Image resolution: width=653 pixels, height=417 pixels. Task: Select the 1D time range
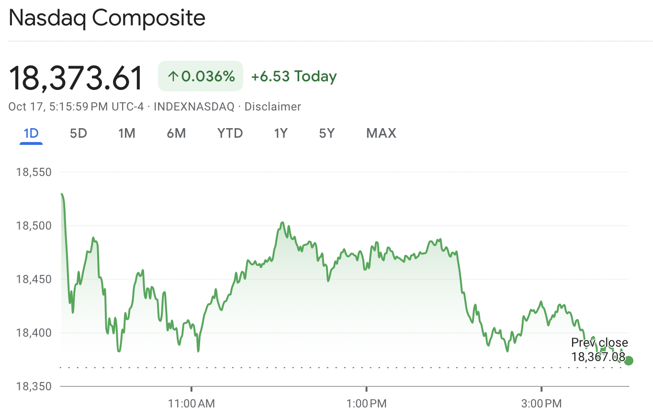pos(31,133)
